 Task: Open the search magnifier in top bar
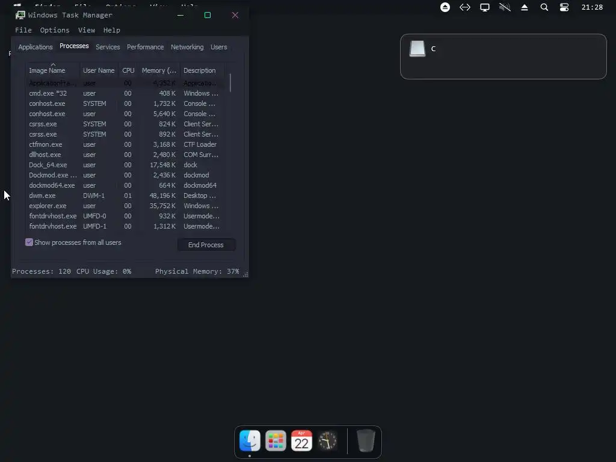click(544, 7)
